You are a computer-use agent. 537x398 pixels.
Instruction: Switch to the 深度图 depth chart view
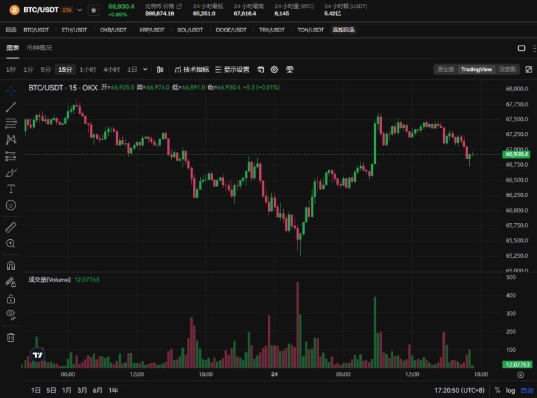point(507,69)
